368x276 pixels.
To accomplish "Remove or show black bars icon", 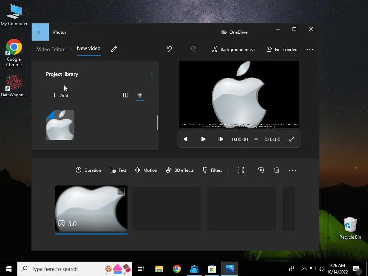I will pos(240,170).
